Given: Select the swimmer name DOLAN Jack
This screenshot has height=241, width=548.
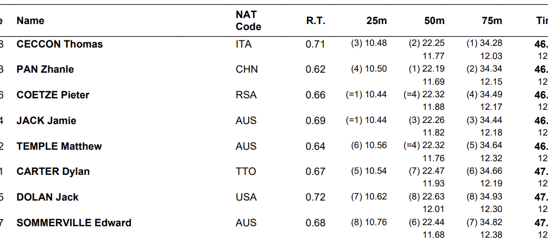Looking at the screenshot, I should tap(48, 197).
